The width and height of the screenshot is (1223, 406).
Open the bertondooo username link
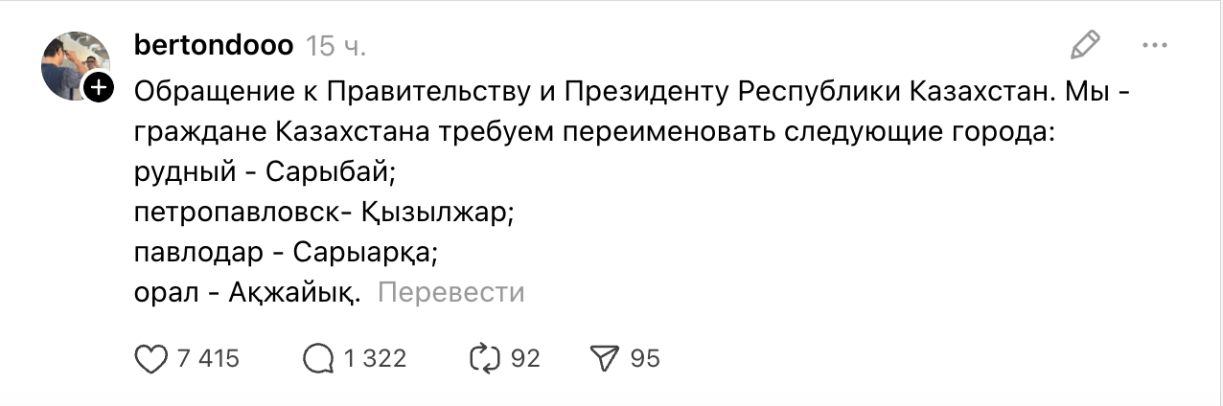(x=214, y=45)
